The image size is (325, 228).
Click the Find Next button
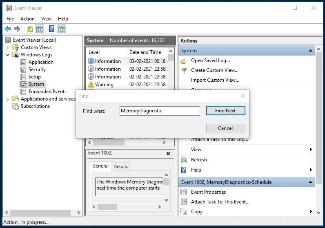[x=225, y=111]
